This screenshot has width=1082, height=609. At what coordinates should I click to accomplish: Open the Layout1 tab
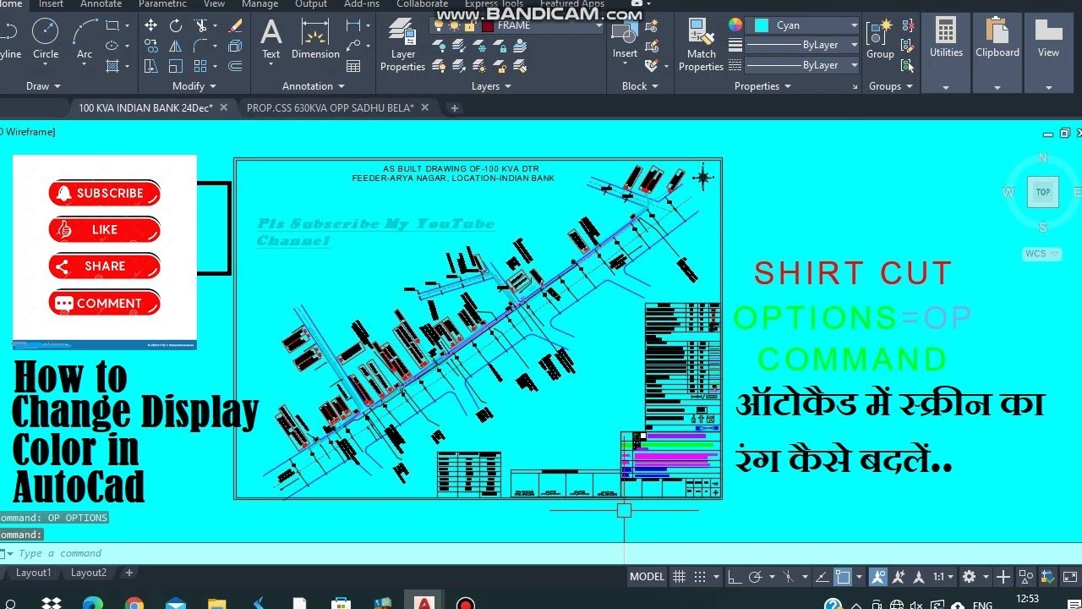coord(34,573)
